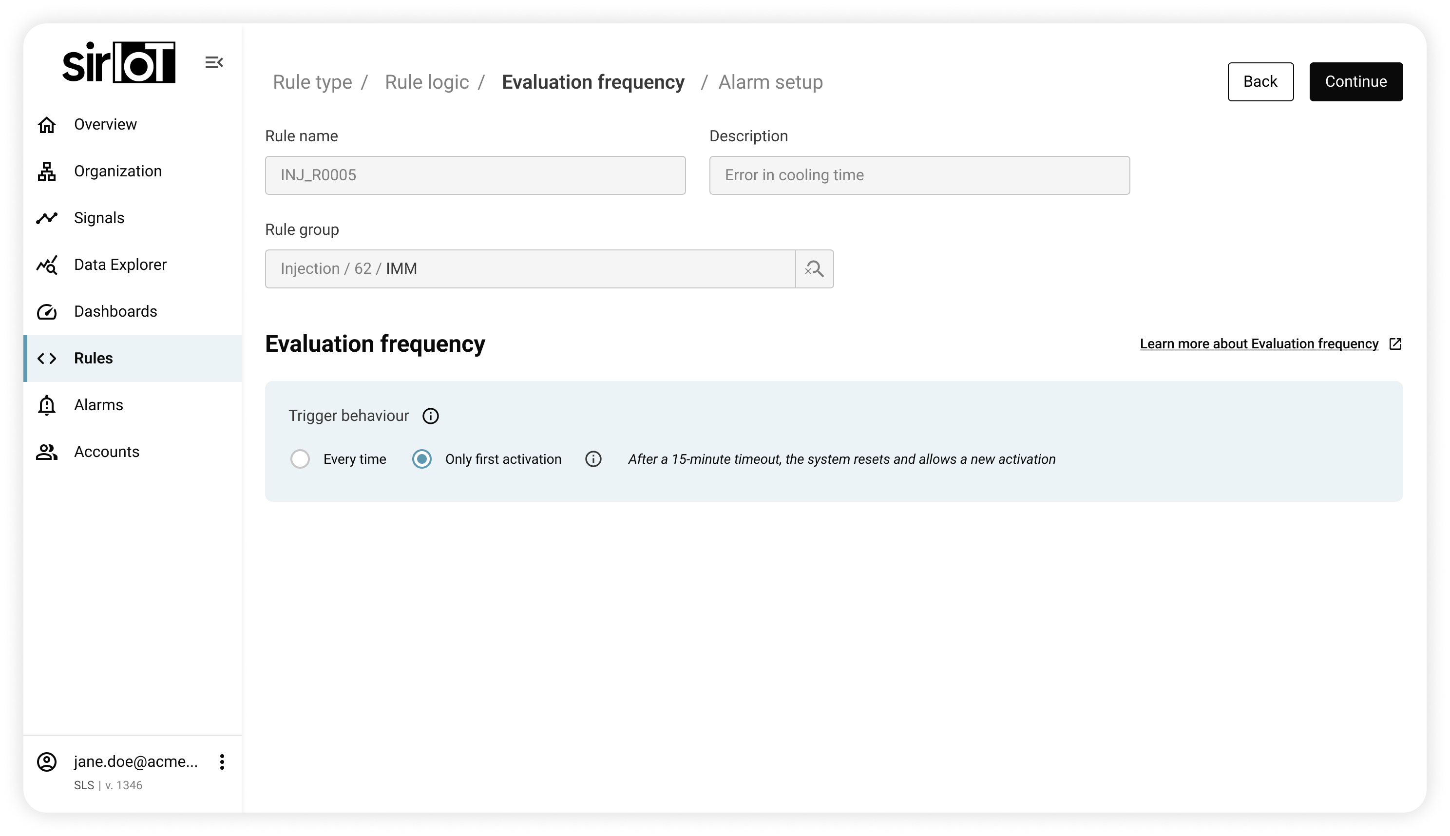Screen dimensions: 1450x836
Task: Click the sirIoT logo
Action: click(x=119, y=62)
